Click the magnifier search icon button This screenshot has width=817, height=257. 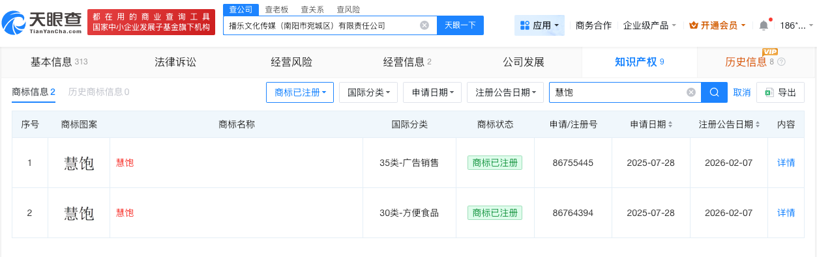[714, 92]
